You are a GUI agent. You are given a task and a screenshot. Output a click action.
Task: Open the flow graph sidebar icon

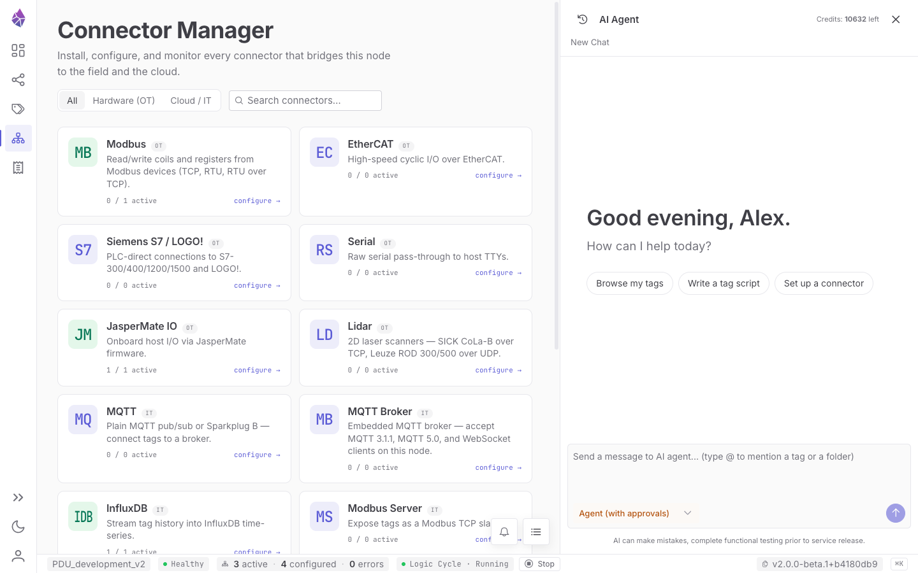(18, 80)
